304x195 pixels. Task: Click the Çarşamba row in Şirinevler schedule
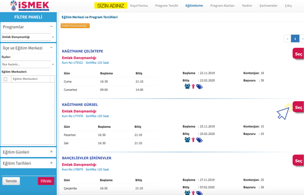(x=110, y=188)
